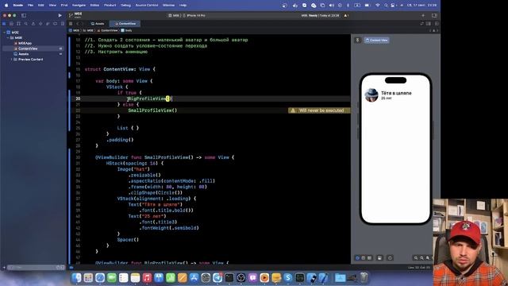The image size is (508, 286).
Task: Toggle editor review changes arrows
Action: [x=421, y=24]
